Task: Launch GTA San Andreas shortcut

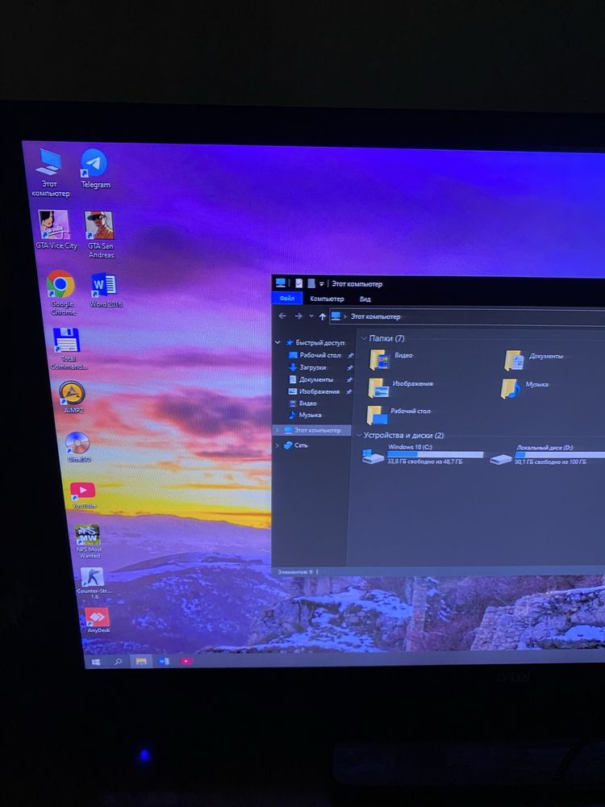Action: click(100, 235)
